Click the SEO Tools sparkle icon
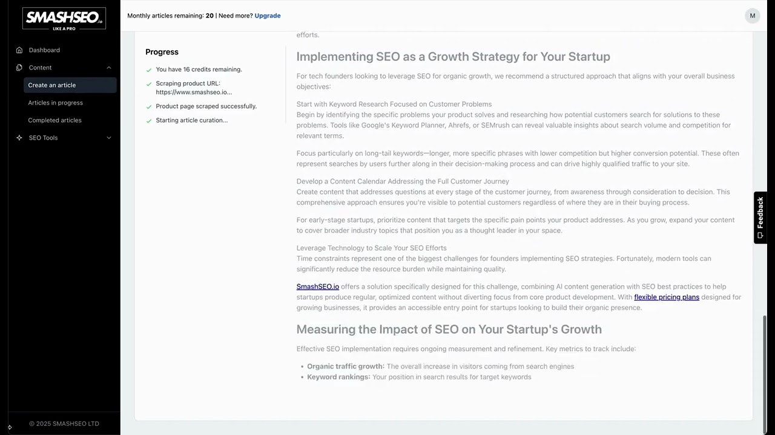The height and width of the screenshot is (435, 775). click(x=19, y=138)
